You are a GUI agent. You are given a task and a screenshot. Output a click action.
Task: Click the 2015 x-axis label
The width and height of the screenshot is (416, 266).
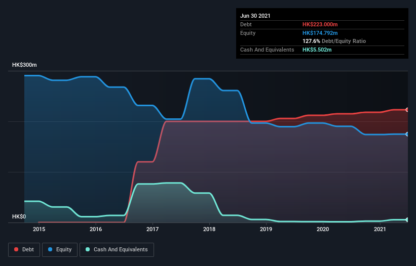[x=39, y=229]
